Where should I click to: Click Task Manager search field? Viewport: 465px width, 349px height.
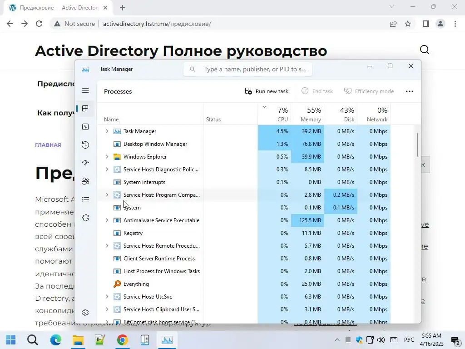pyautogui.click(x=248, y=69)
